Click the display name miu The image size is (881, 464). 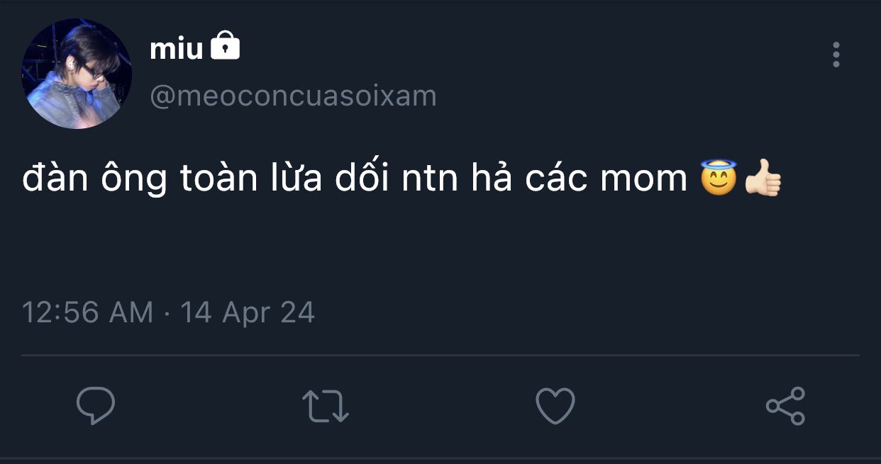176,48
